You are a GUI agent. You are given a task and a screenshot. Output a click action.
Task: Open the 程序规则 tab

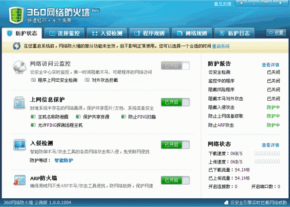[149, 33]
